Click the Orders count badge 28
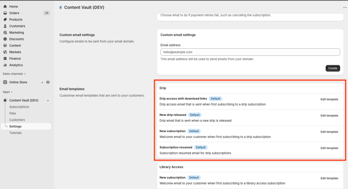348x189 pixels. click(x=46, y=13)
